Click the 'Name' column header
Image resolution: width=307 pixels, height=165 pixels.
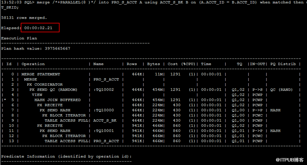(98, 64)
